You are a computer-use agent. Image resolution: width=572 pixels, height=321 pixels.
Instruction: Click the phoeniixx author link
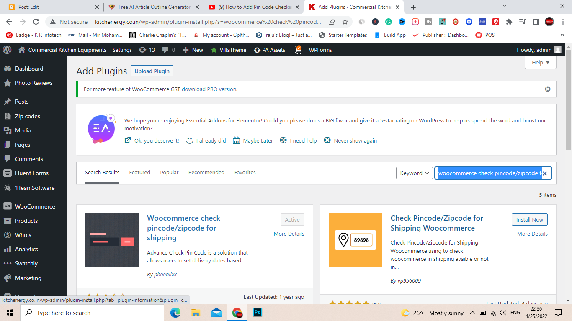(x=165, y=274)
